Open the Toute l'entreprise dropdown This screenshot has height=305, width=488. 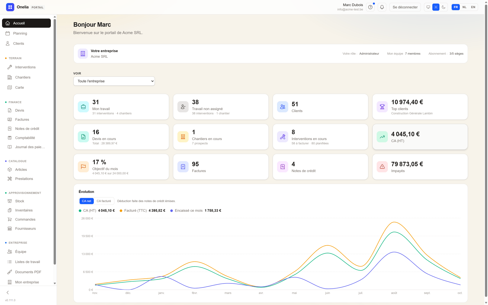tap(114, 81)
